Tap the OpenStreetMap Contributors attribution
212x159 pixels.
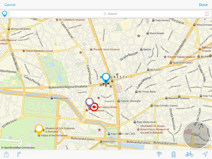click(x=18, y=148)
